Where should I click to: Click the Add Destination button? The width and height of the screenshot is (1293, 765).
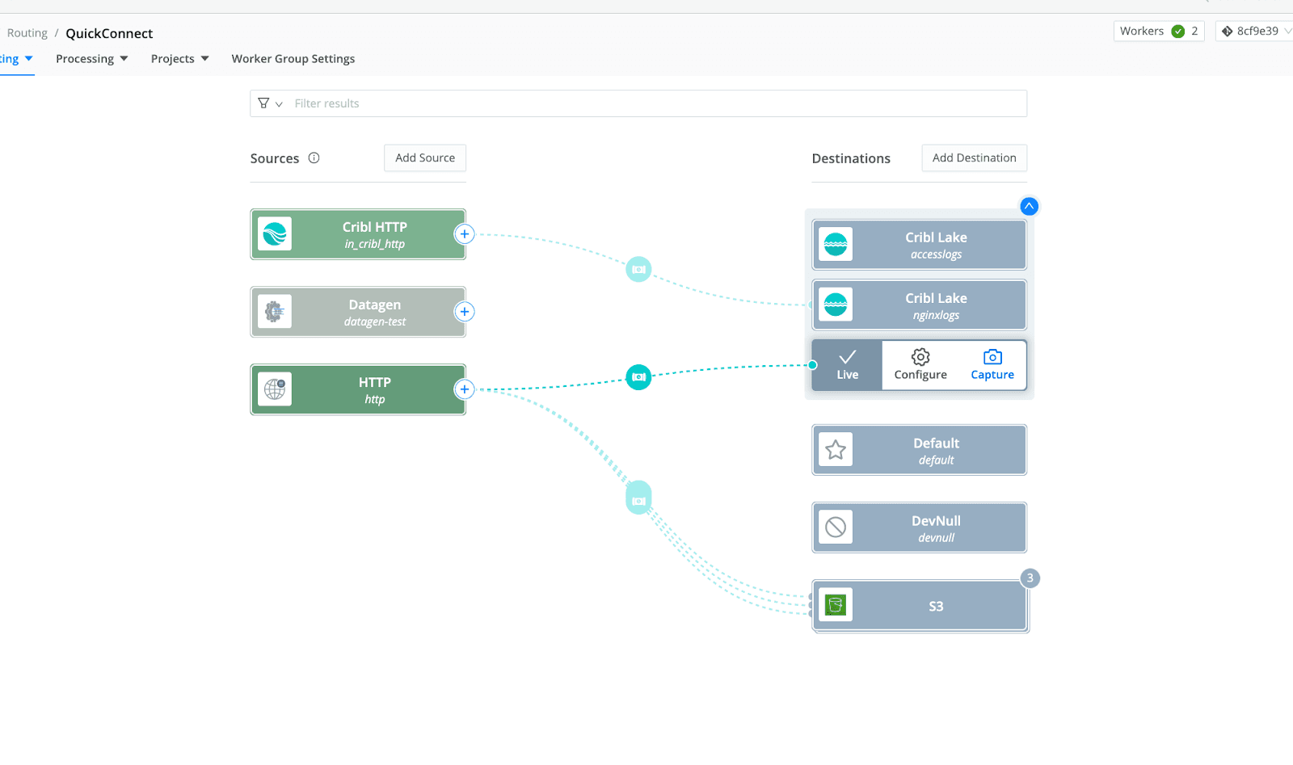point(974,158)
